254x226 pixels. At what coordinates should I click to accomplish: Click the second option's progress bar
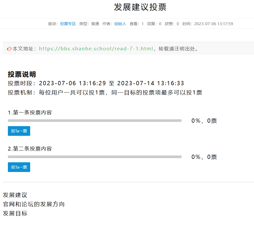[95, 157]
